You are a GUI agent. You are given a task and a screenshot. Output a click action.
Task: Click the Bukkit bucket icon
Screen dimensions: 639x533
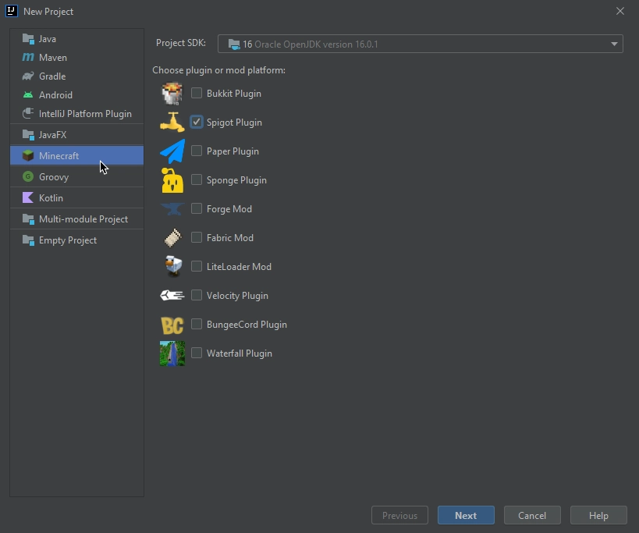172,94
